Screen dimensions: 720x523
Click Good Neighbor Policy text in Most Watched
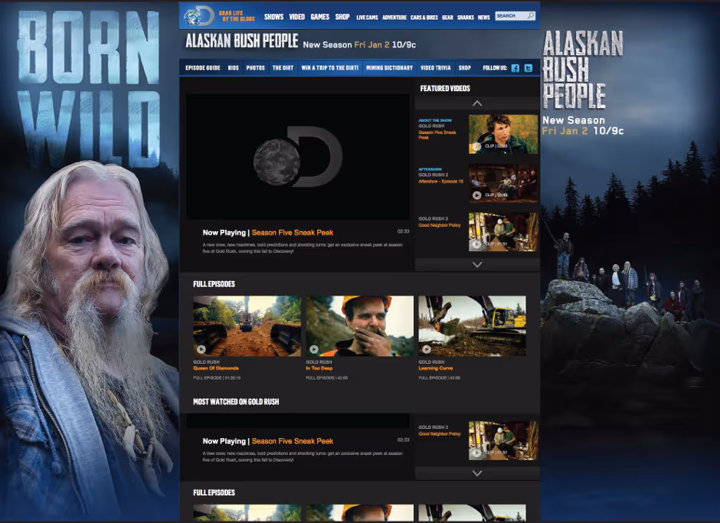[x=440, y=433]
